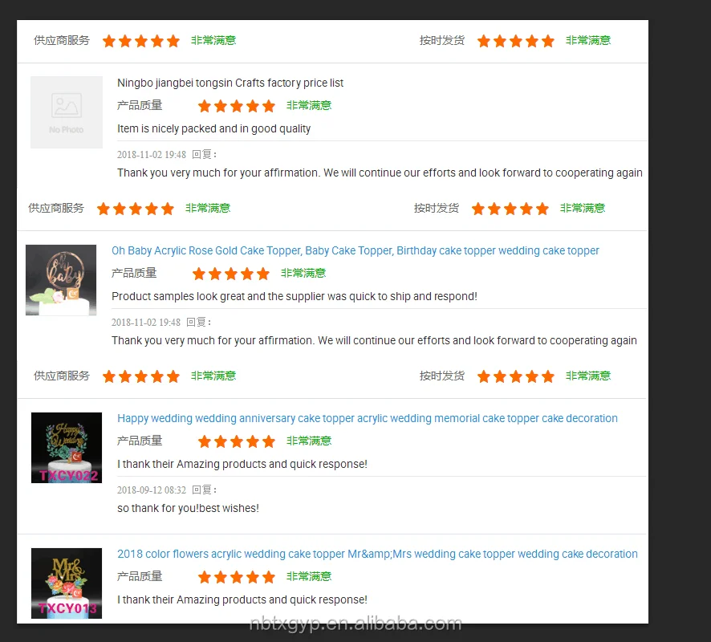Click the No Photo placeholder image
The height and width of the screenshot is (642, 711).
[66, 112]
